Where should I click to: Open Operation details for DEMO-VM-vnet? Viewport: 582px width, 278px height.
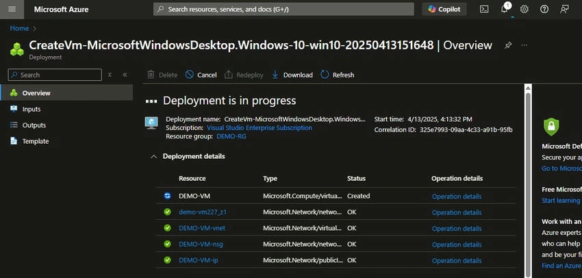457,229
